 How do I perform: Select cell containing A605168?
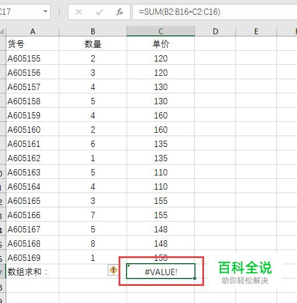pyautogui.click(x=32, y=243)
